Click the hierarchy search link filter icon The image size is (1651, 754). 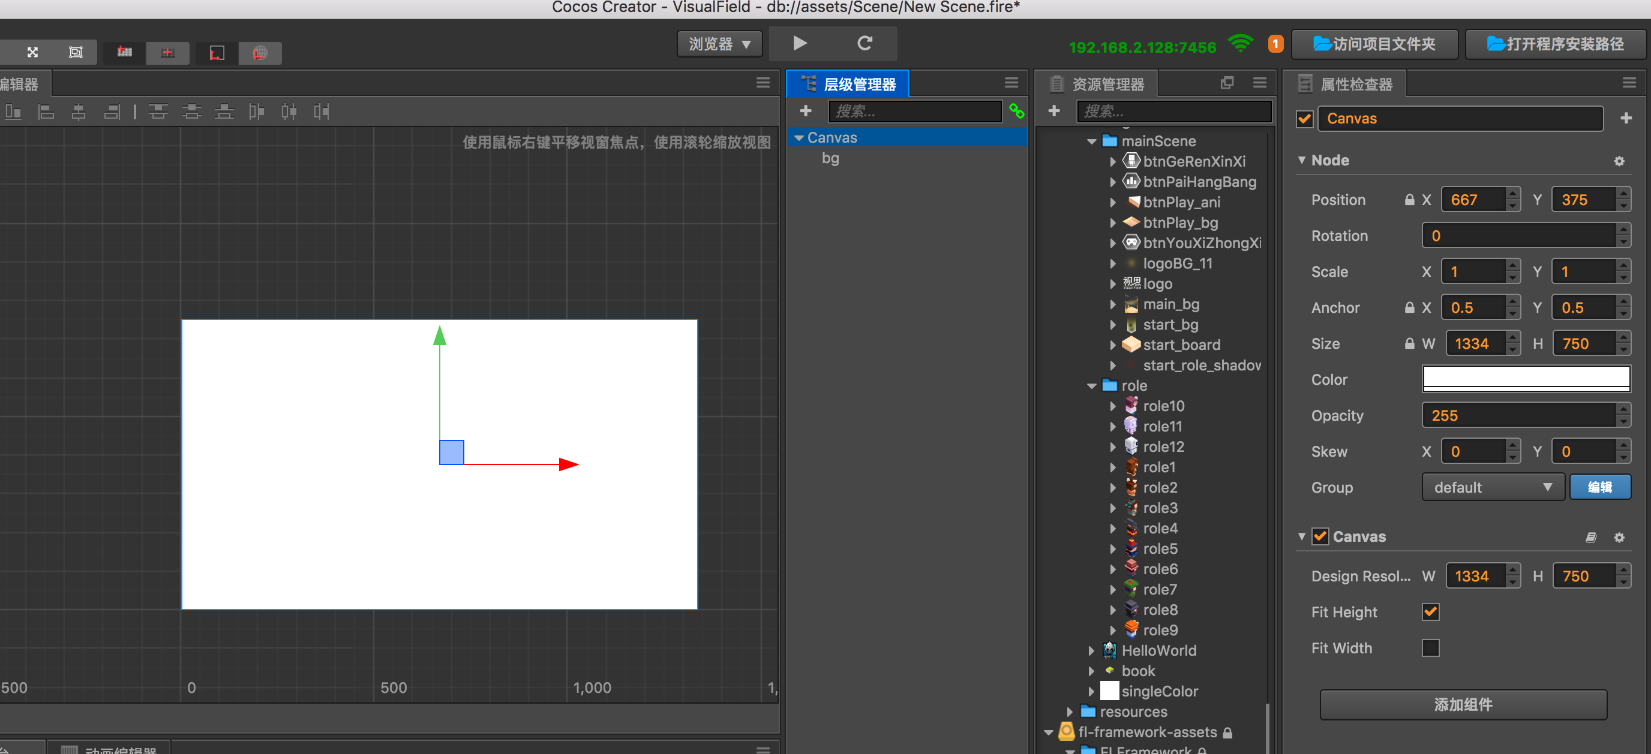pos(1016,111)
